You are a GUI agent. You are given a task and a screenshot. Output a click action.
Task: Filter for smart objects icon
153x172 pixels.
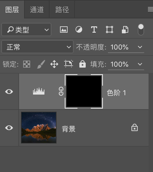(125, 30)
